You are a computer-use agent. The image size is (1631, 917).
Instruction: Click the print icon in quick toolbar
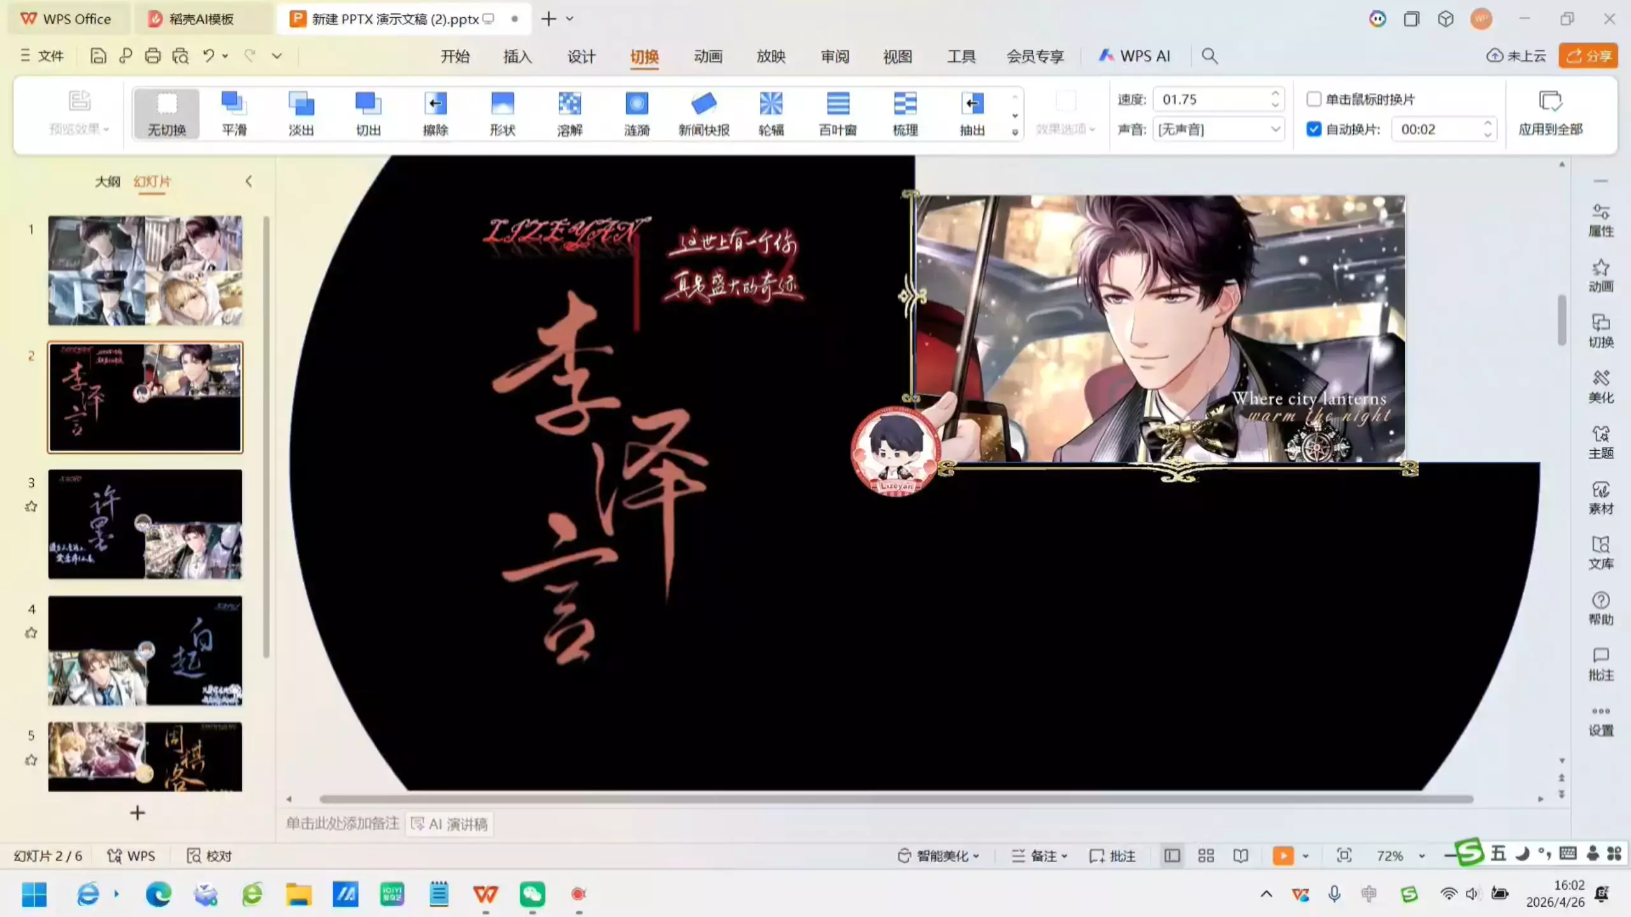coord(153,56)
